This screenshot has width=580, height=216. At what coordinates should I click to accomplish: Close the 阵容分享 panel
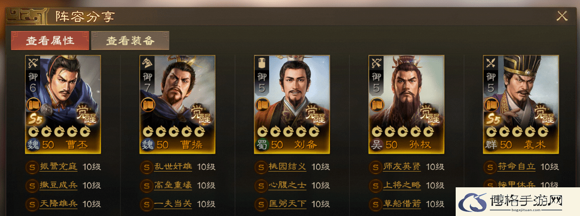(562, 16)
